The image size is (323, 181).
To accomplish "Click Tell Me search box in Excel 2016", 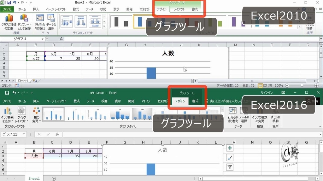I will click(228, 101).
